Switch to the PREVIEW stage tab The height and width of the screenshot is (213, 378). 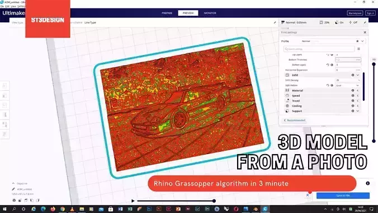188,13
